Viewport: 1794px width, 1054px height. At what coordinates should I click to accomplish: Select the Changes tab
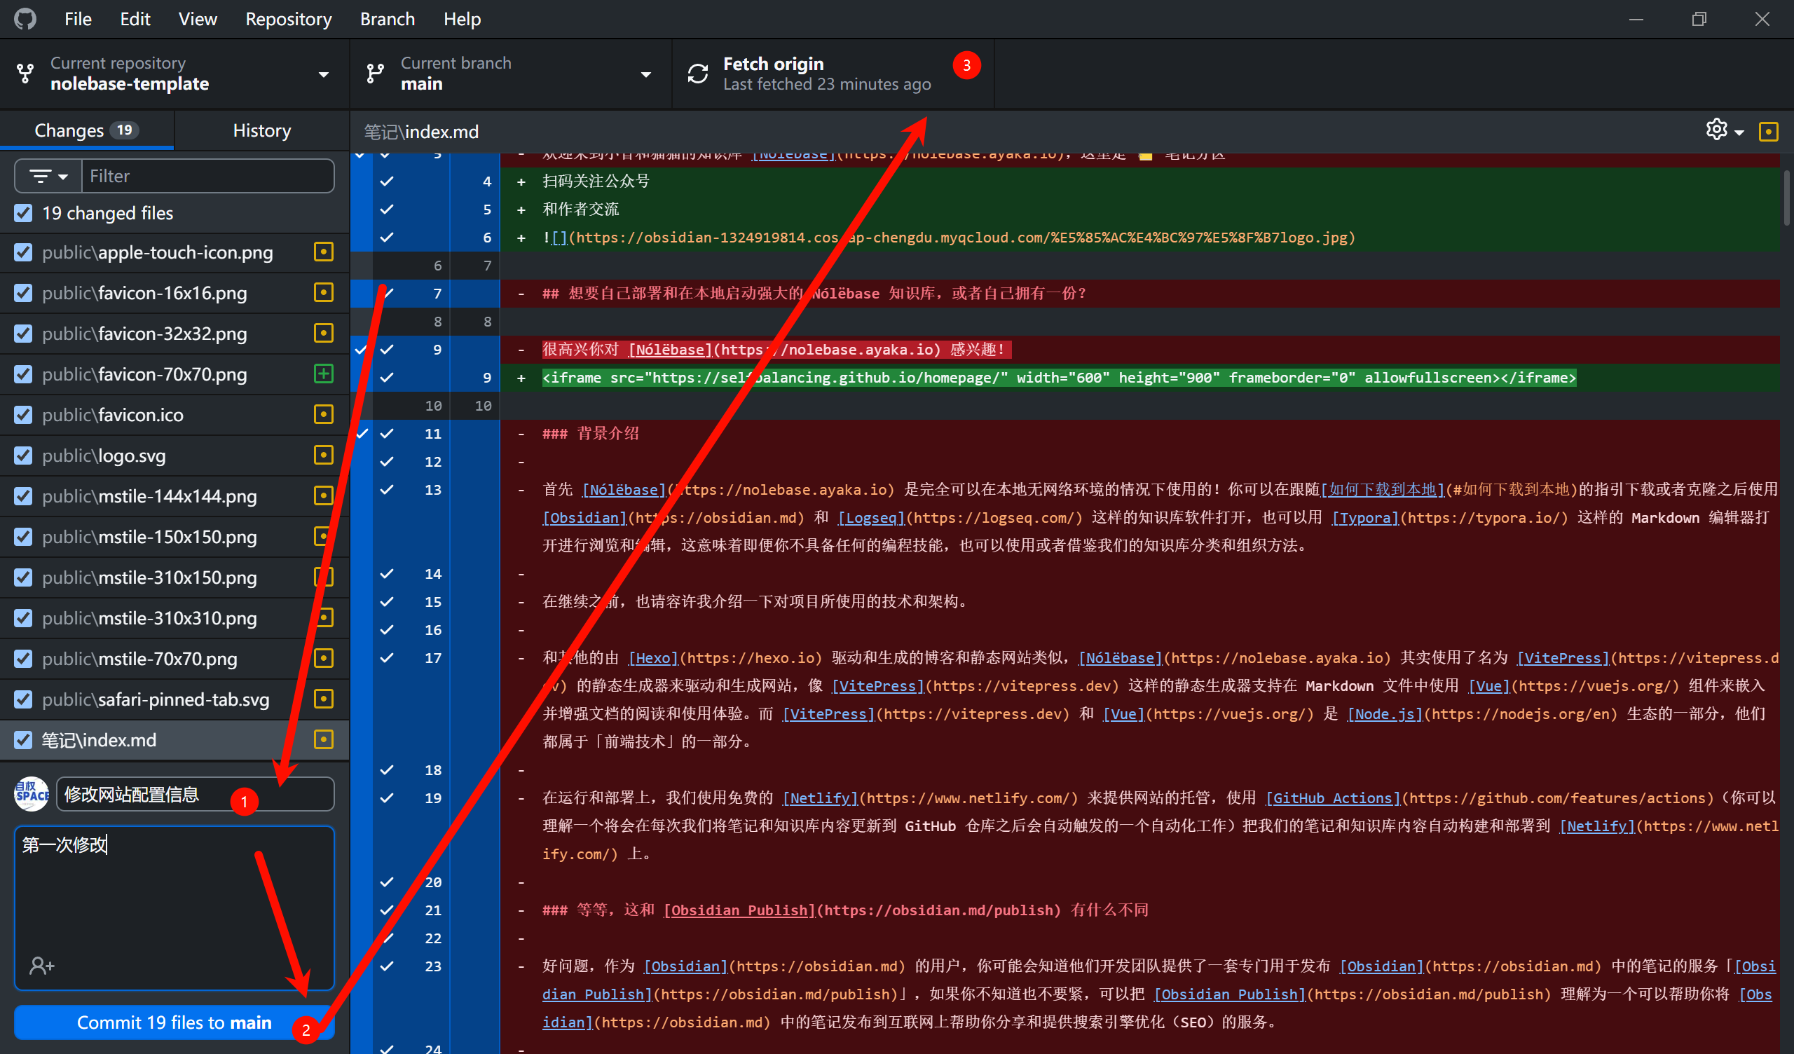tap(86, 130)
